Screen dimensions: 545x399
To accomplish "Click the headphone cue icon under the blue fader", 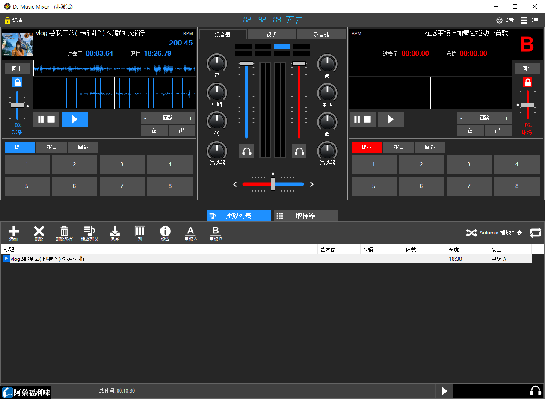I will (x=246, y=151).
